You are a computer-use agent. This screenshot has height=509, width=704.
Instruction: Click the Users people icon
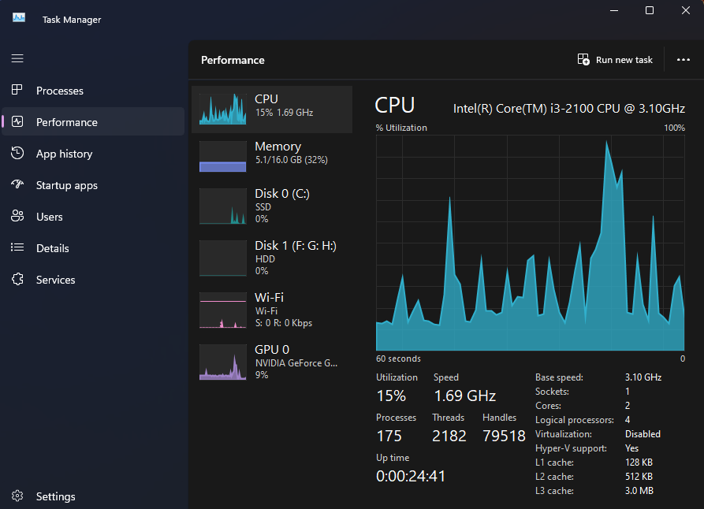[17, 216]
